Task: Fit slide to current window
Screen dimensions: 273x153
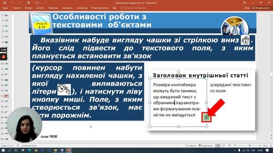Action: 271,146
